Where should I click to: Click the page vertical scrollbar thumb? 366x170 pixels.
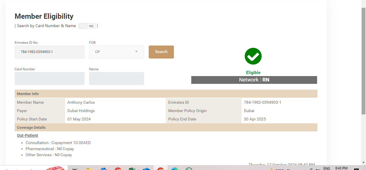coord(363,61)
